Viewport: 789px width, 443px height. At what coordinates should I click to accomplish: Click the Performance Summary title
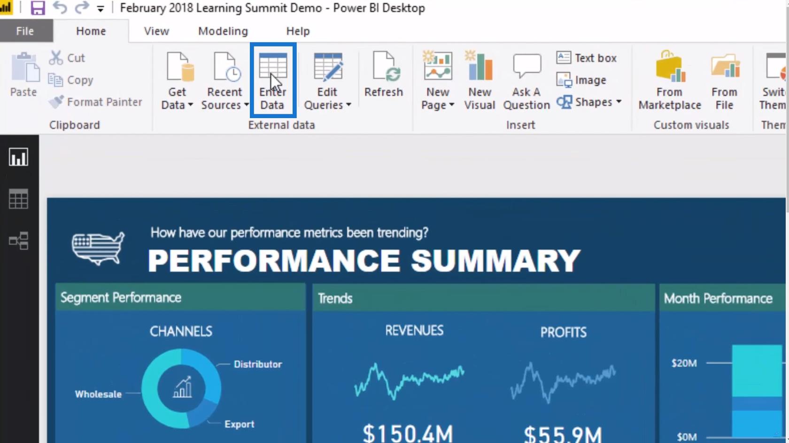(x=364, y=261)
